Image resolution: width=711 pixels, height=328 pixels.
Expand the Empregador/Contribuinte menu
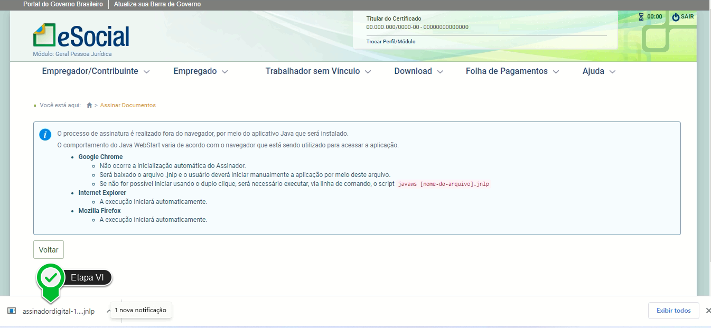(x=96, y=71)
